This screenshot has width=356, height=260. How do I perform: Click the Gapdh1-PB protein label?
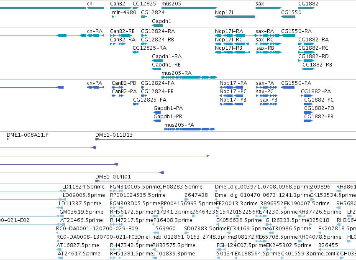[x=168, y=116]
